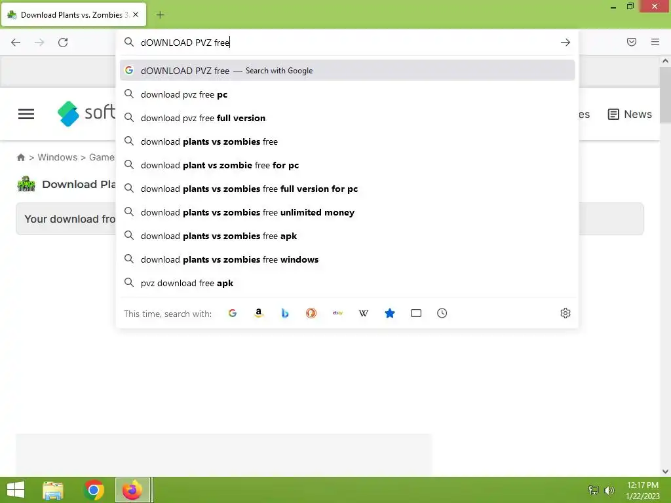The height and width of the screenshot is (503, 671).
Task: Search this time with Bing icon
Action: click(x=285, y=313)
